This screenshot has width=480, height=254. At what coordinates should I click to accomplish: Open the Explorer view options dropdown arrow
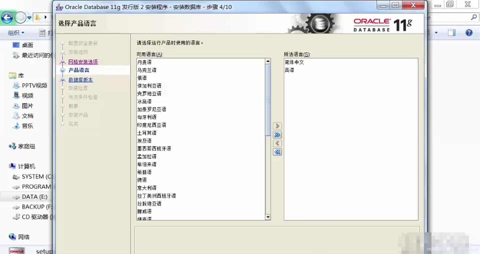[436, 33]
